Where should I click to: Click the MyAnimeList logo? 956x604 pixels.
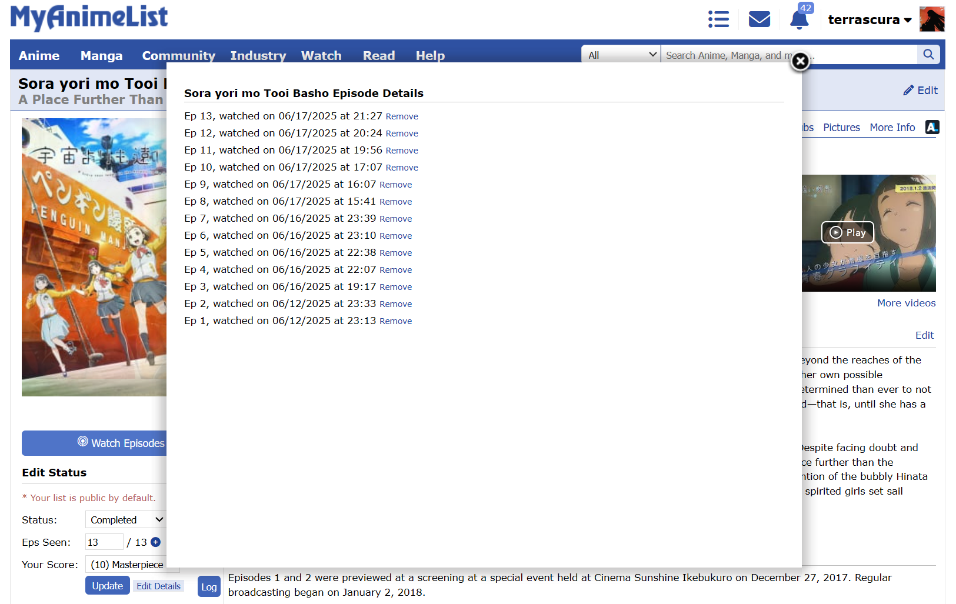(x=89, y=18)
